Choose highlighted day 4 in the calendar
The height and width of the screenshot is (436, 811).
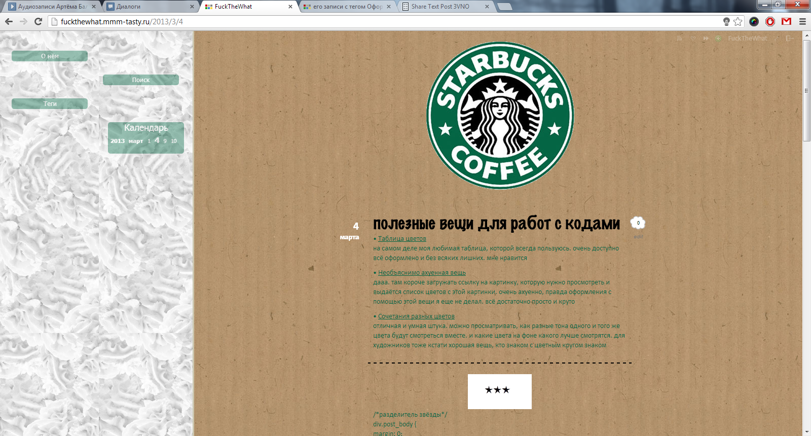pyautogui.click(x=157, y=140)
